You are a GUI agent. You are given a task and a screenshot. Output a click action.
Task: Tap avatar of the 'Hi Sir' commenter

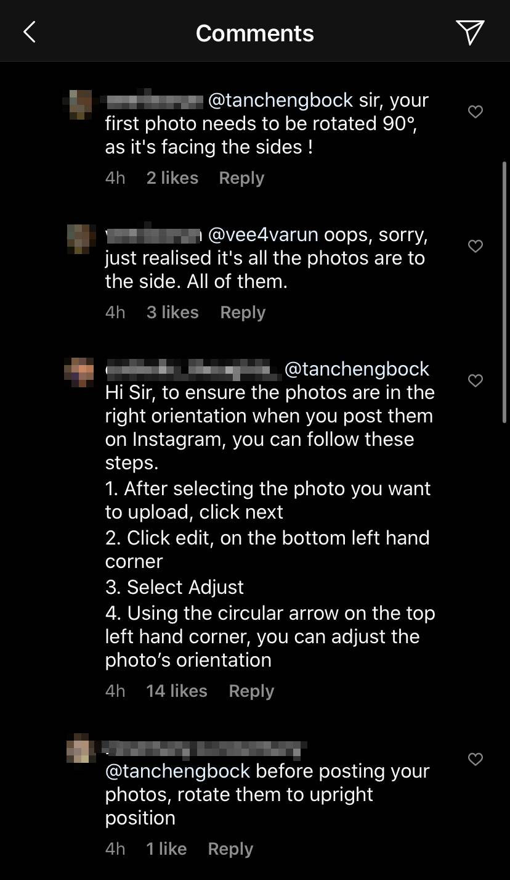click(80, 372)
